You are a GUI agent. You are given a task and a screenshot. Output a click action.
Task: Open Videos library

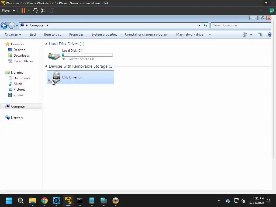18,95
